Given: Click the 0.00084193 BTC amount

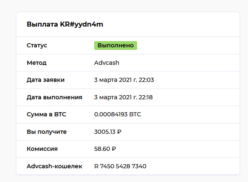Looking at the screenshot, I should [118, 114].
